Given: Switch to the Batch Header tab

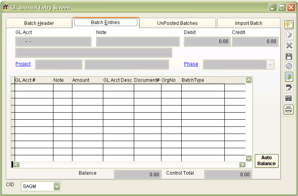Looking at the screenshot, I should pyautogui.click(x=39, y=23).
